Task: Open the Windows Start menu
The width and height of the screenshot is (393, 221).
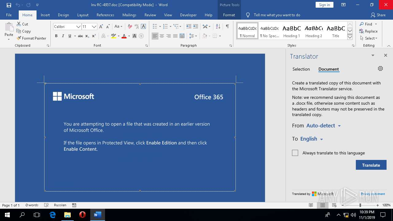Action: pyautogui.click(x=7, y=215)
